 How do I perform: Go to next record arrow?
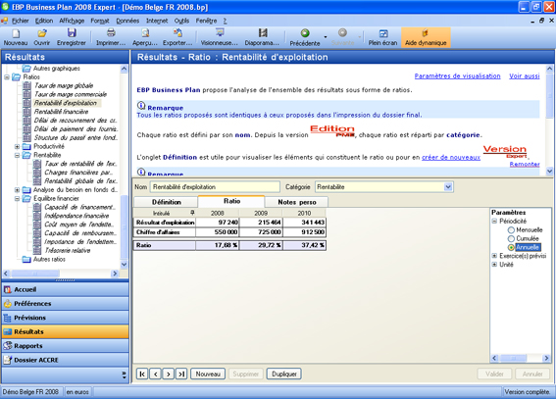point(169,374)
